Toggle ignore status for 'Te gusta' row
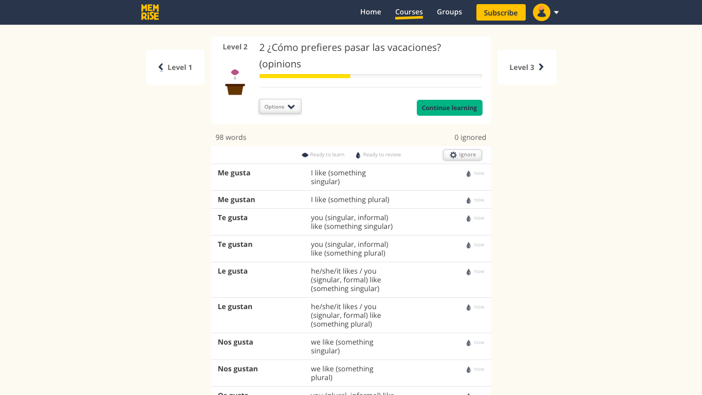The image size is (702, 395). tap(468, 218)
